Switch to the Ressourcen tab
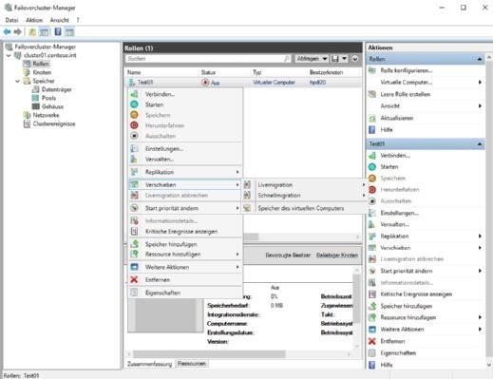 tap(192, 364)
